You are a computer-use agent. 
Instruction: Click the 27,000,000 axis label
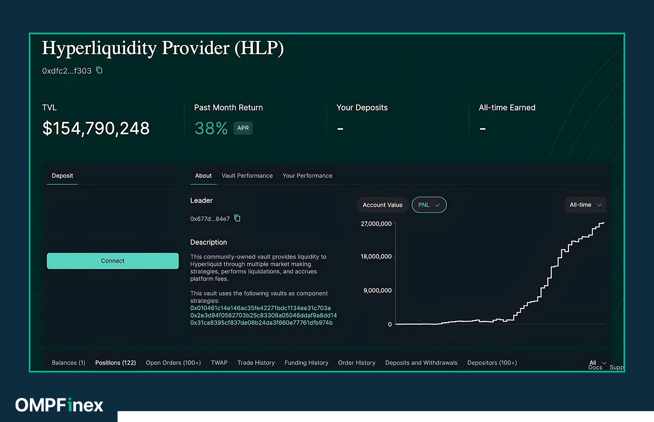click(376, 224)
